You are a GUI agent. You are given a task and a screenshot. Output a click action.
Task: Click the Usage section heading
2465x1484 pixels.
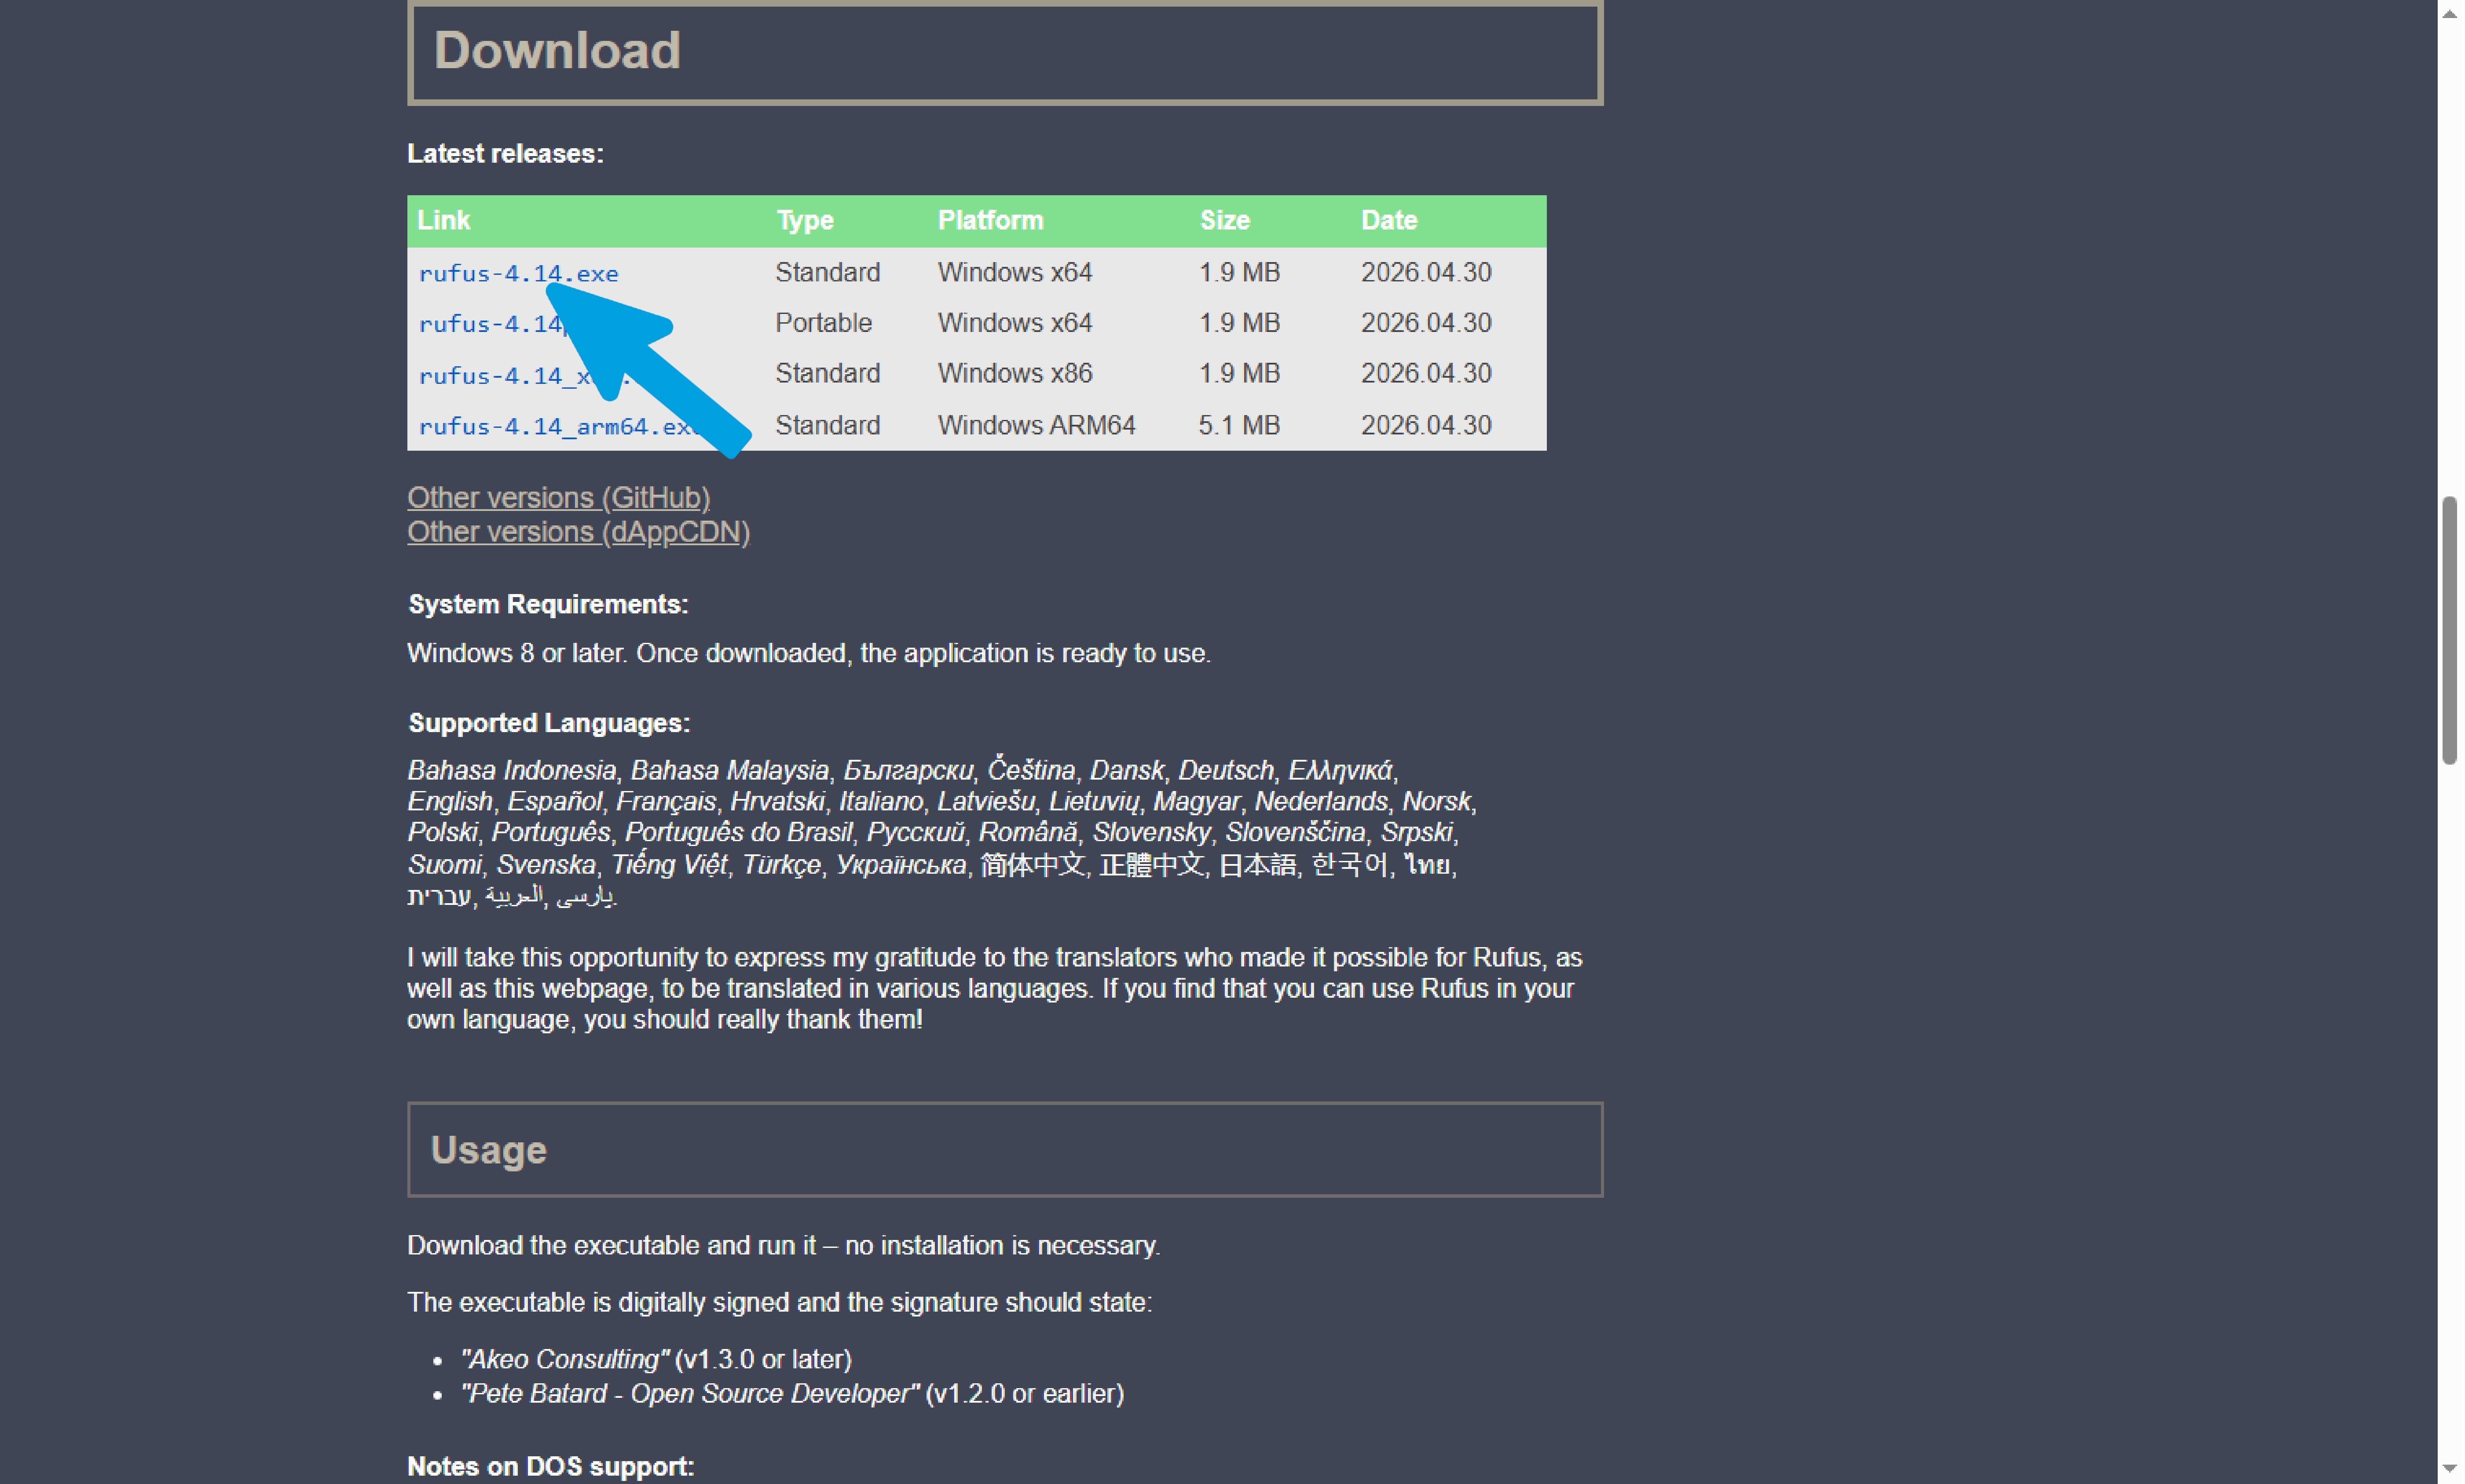[488, 1150]
